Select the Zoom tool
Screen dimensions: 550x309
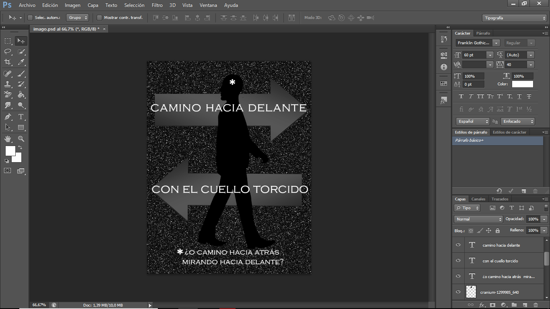21,138
